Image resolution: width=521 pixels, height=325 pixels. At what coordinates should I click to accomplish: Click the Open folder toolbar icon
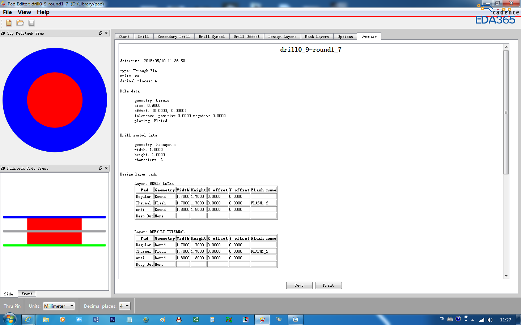20,23
